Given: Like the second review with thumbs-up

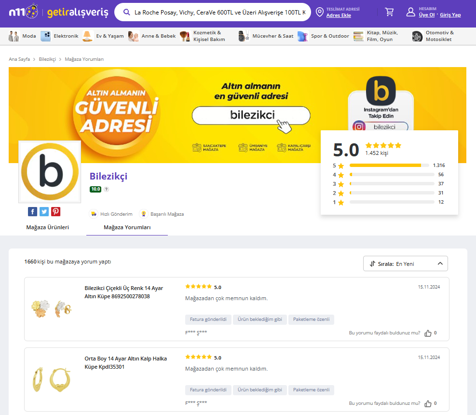Looking at the screenshot, I should click(428, 403).
